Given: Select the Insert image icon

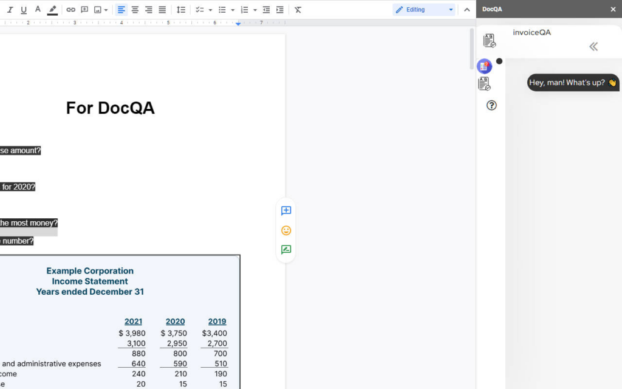Looking at the screenshot, I should click(98, 9).
